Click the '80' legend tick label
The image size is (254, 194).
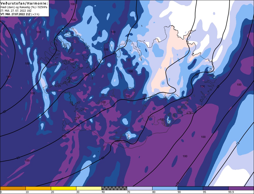pyautogui.click(x=154, y=192)
